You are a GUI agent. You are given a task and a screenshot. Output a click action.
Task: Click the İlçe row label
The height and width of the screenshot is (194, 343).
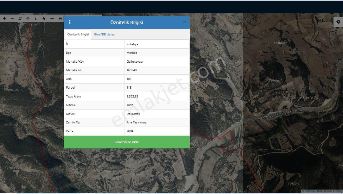click(x=68, y=53)
